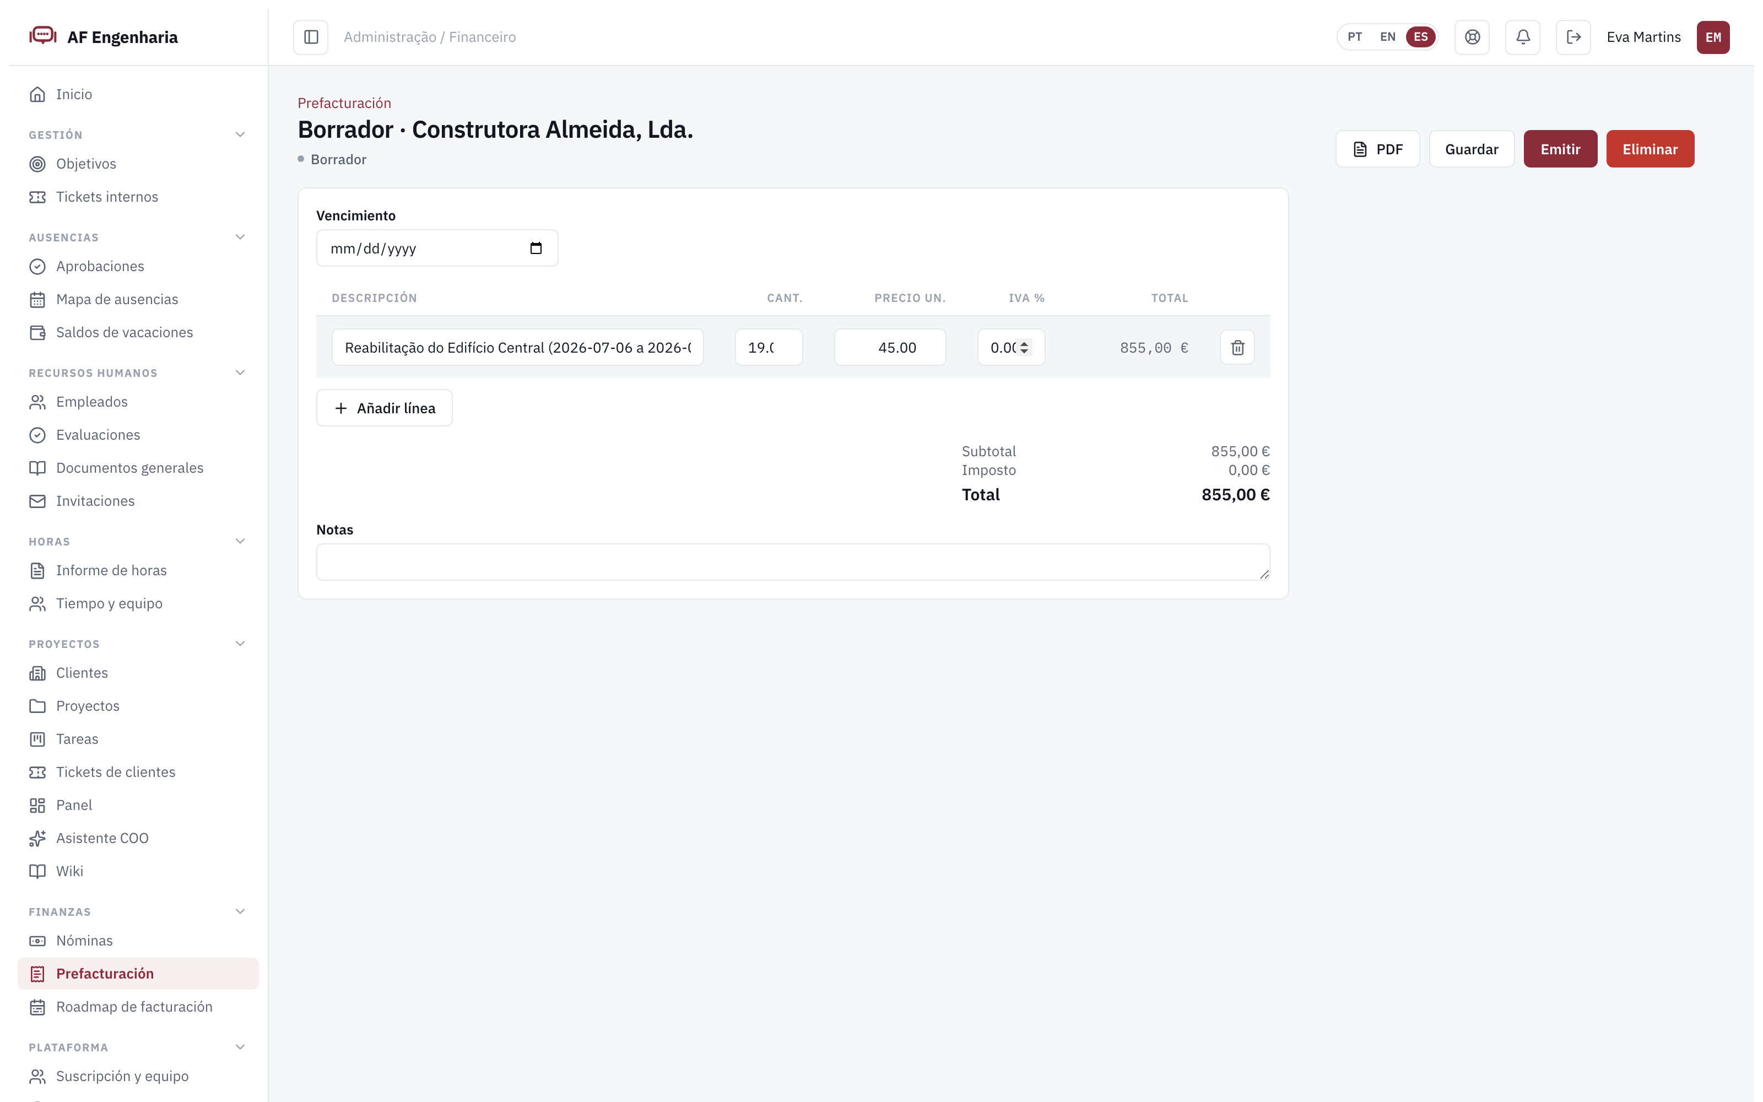Switch language to PT
Screen dimensions: 1763x1102
point(1355,37)
